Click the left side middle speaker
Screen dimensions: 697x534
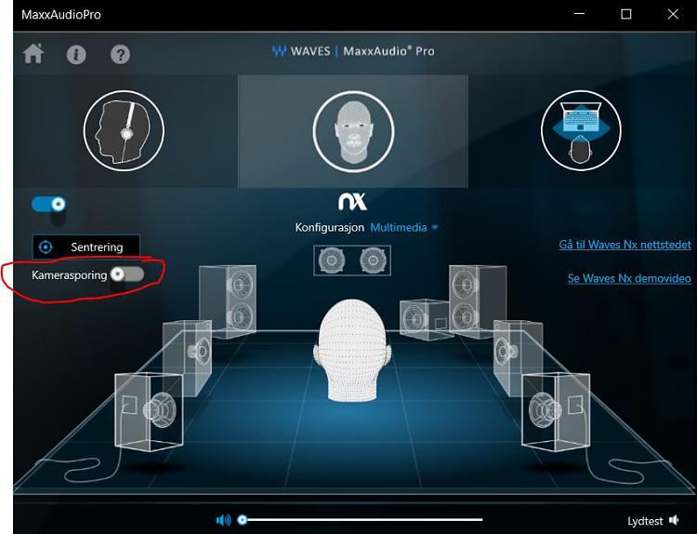[x=187, y=357]
